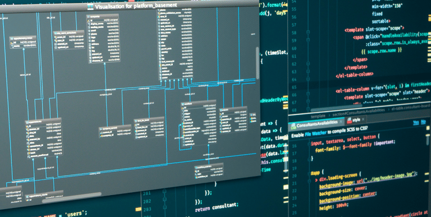Viewport: 431px width, 217px height.
Task: Click the 'Visualisation for platform_basement' title
Action: point(136,6)
